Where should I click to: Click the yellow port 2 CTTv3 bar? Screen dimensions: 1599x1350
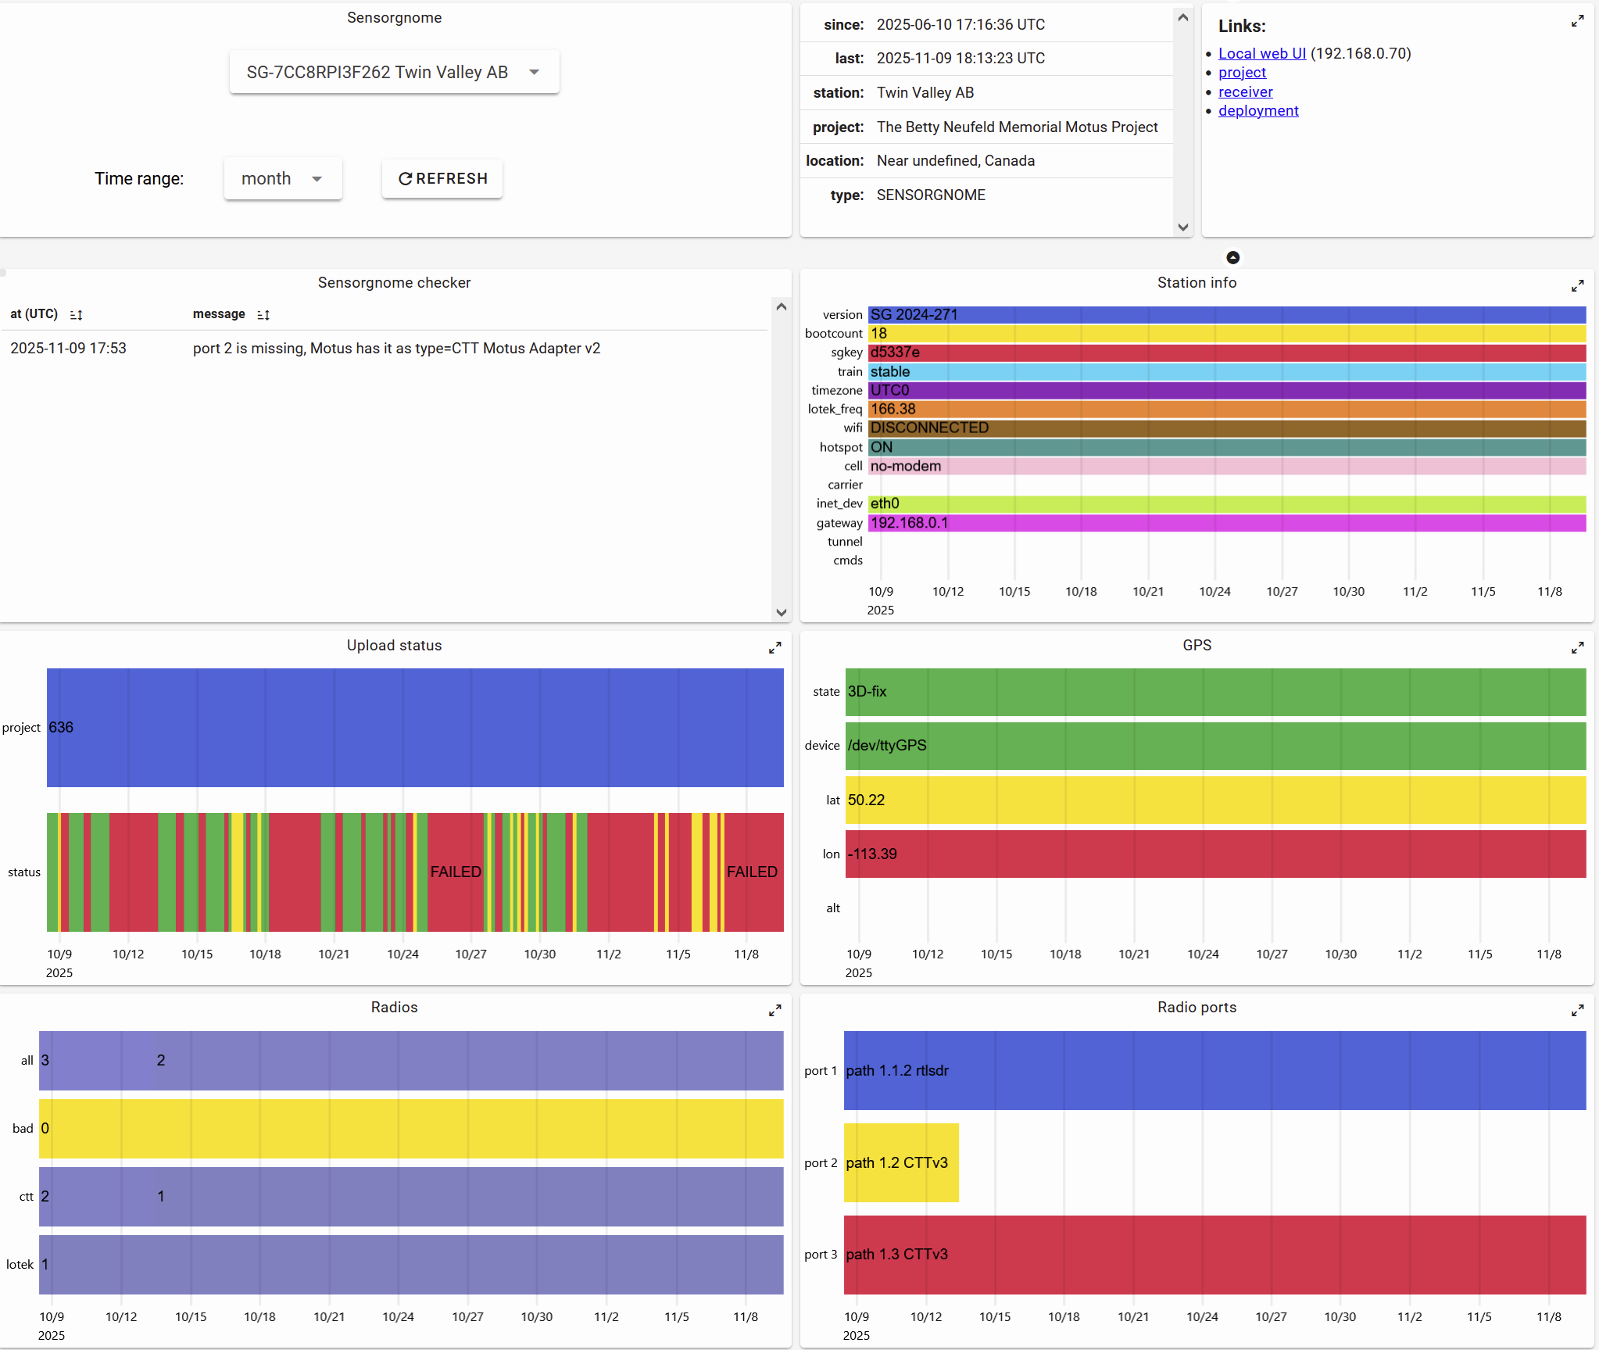tap(900, 1162)
